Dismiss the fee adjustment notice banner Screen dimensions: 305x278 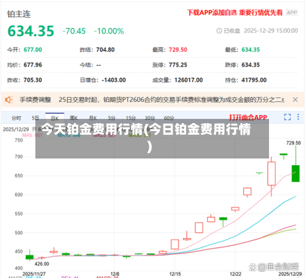click(x=295, y=99)
